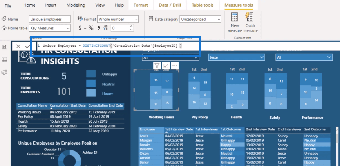Open the Data category dropdown Uncategorized
The height and width of the screenshot is (166, 340).
tap(200, 19)
